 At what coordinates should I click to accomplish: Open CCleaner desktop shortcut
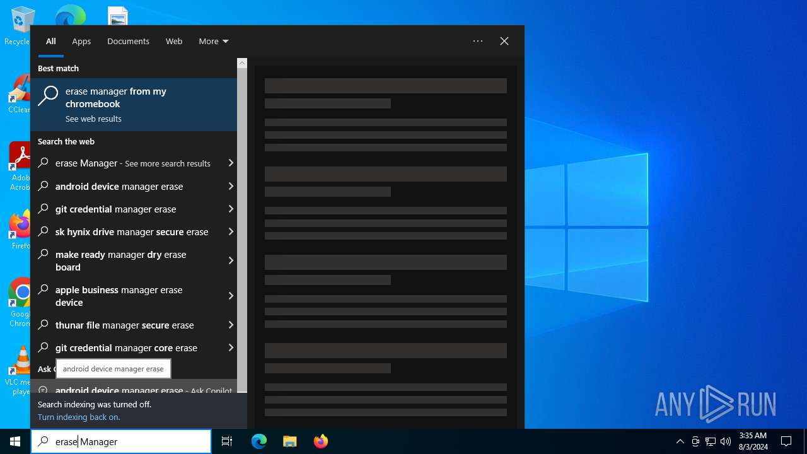pos(18,95)
